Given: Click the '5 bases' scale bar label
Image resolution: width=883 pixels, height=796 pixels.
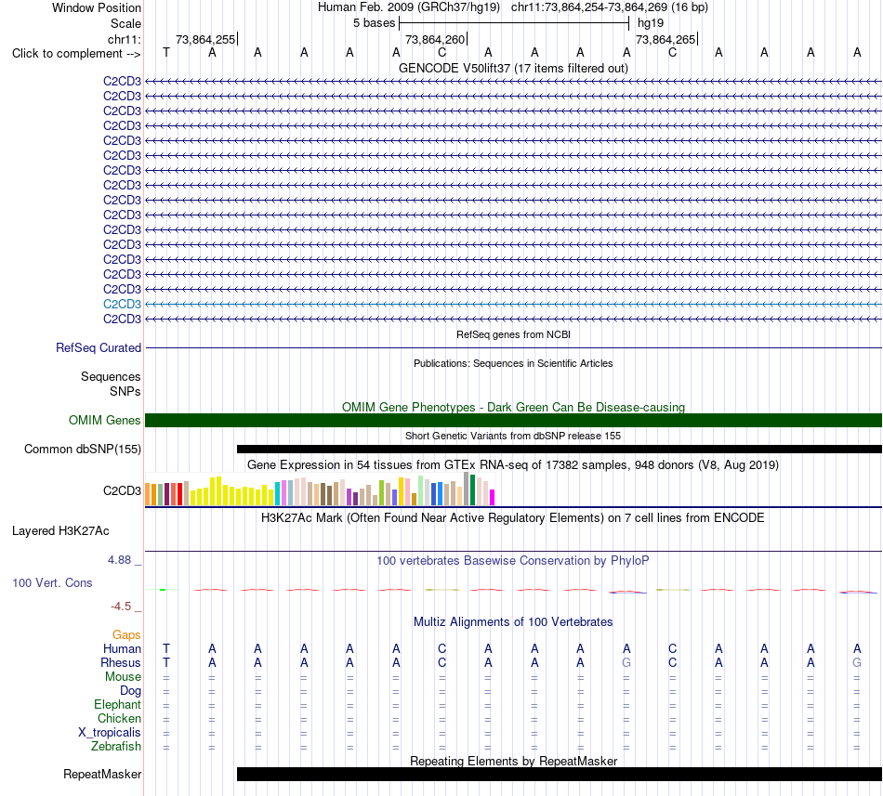Looking at the screenshot, I should tap(374, 23).
